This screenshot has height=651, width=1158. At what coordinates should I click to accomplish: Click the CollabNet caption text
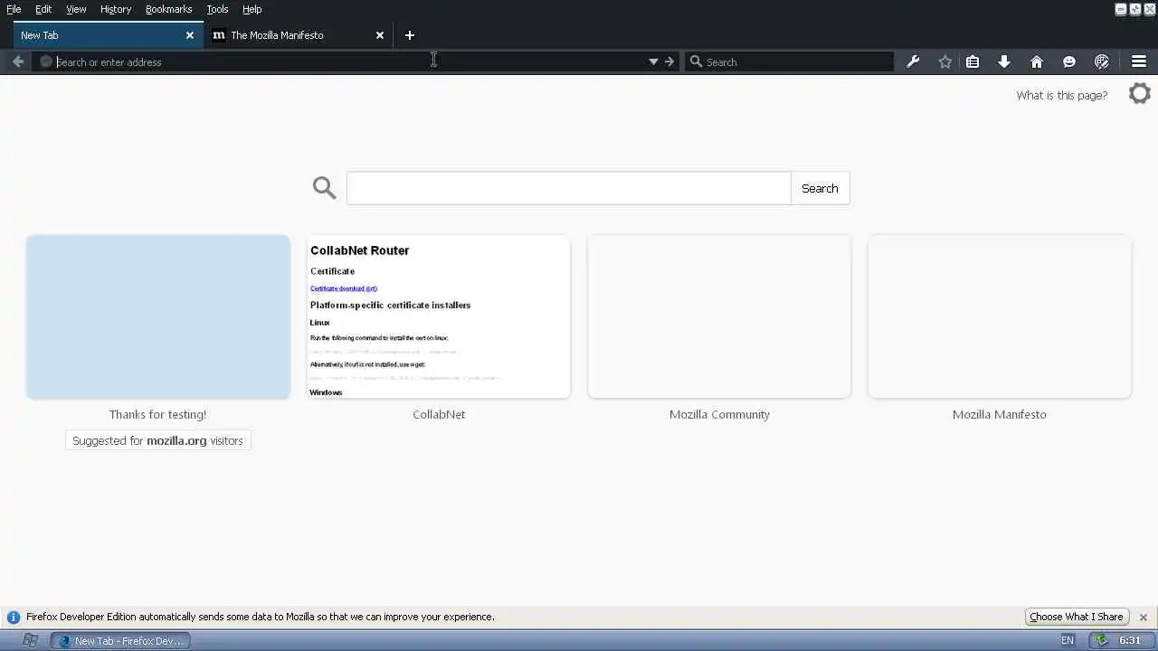[x=439, y=414]
